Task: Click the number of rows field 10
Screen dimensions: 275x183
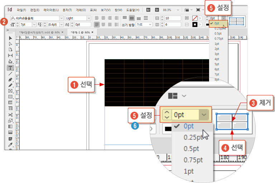Action: [x=173, y=18]
